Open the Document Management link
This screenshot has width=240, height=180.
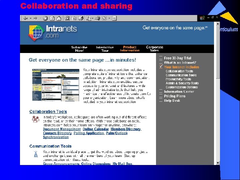[62, 129]
